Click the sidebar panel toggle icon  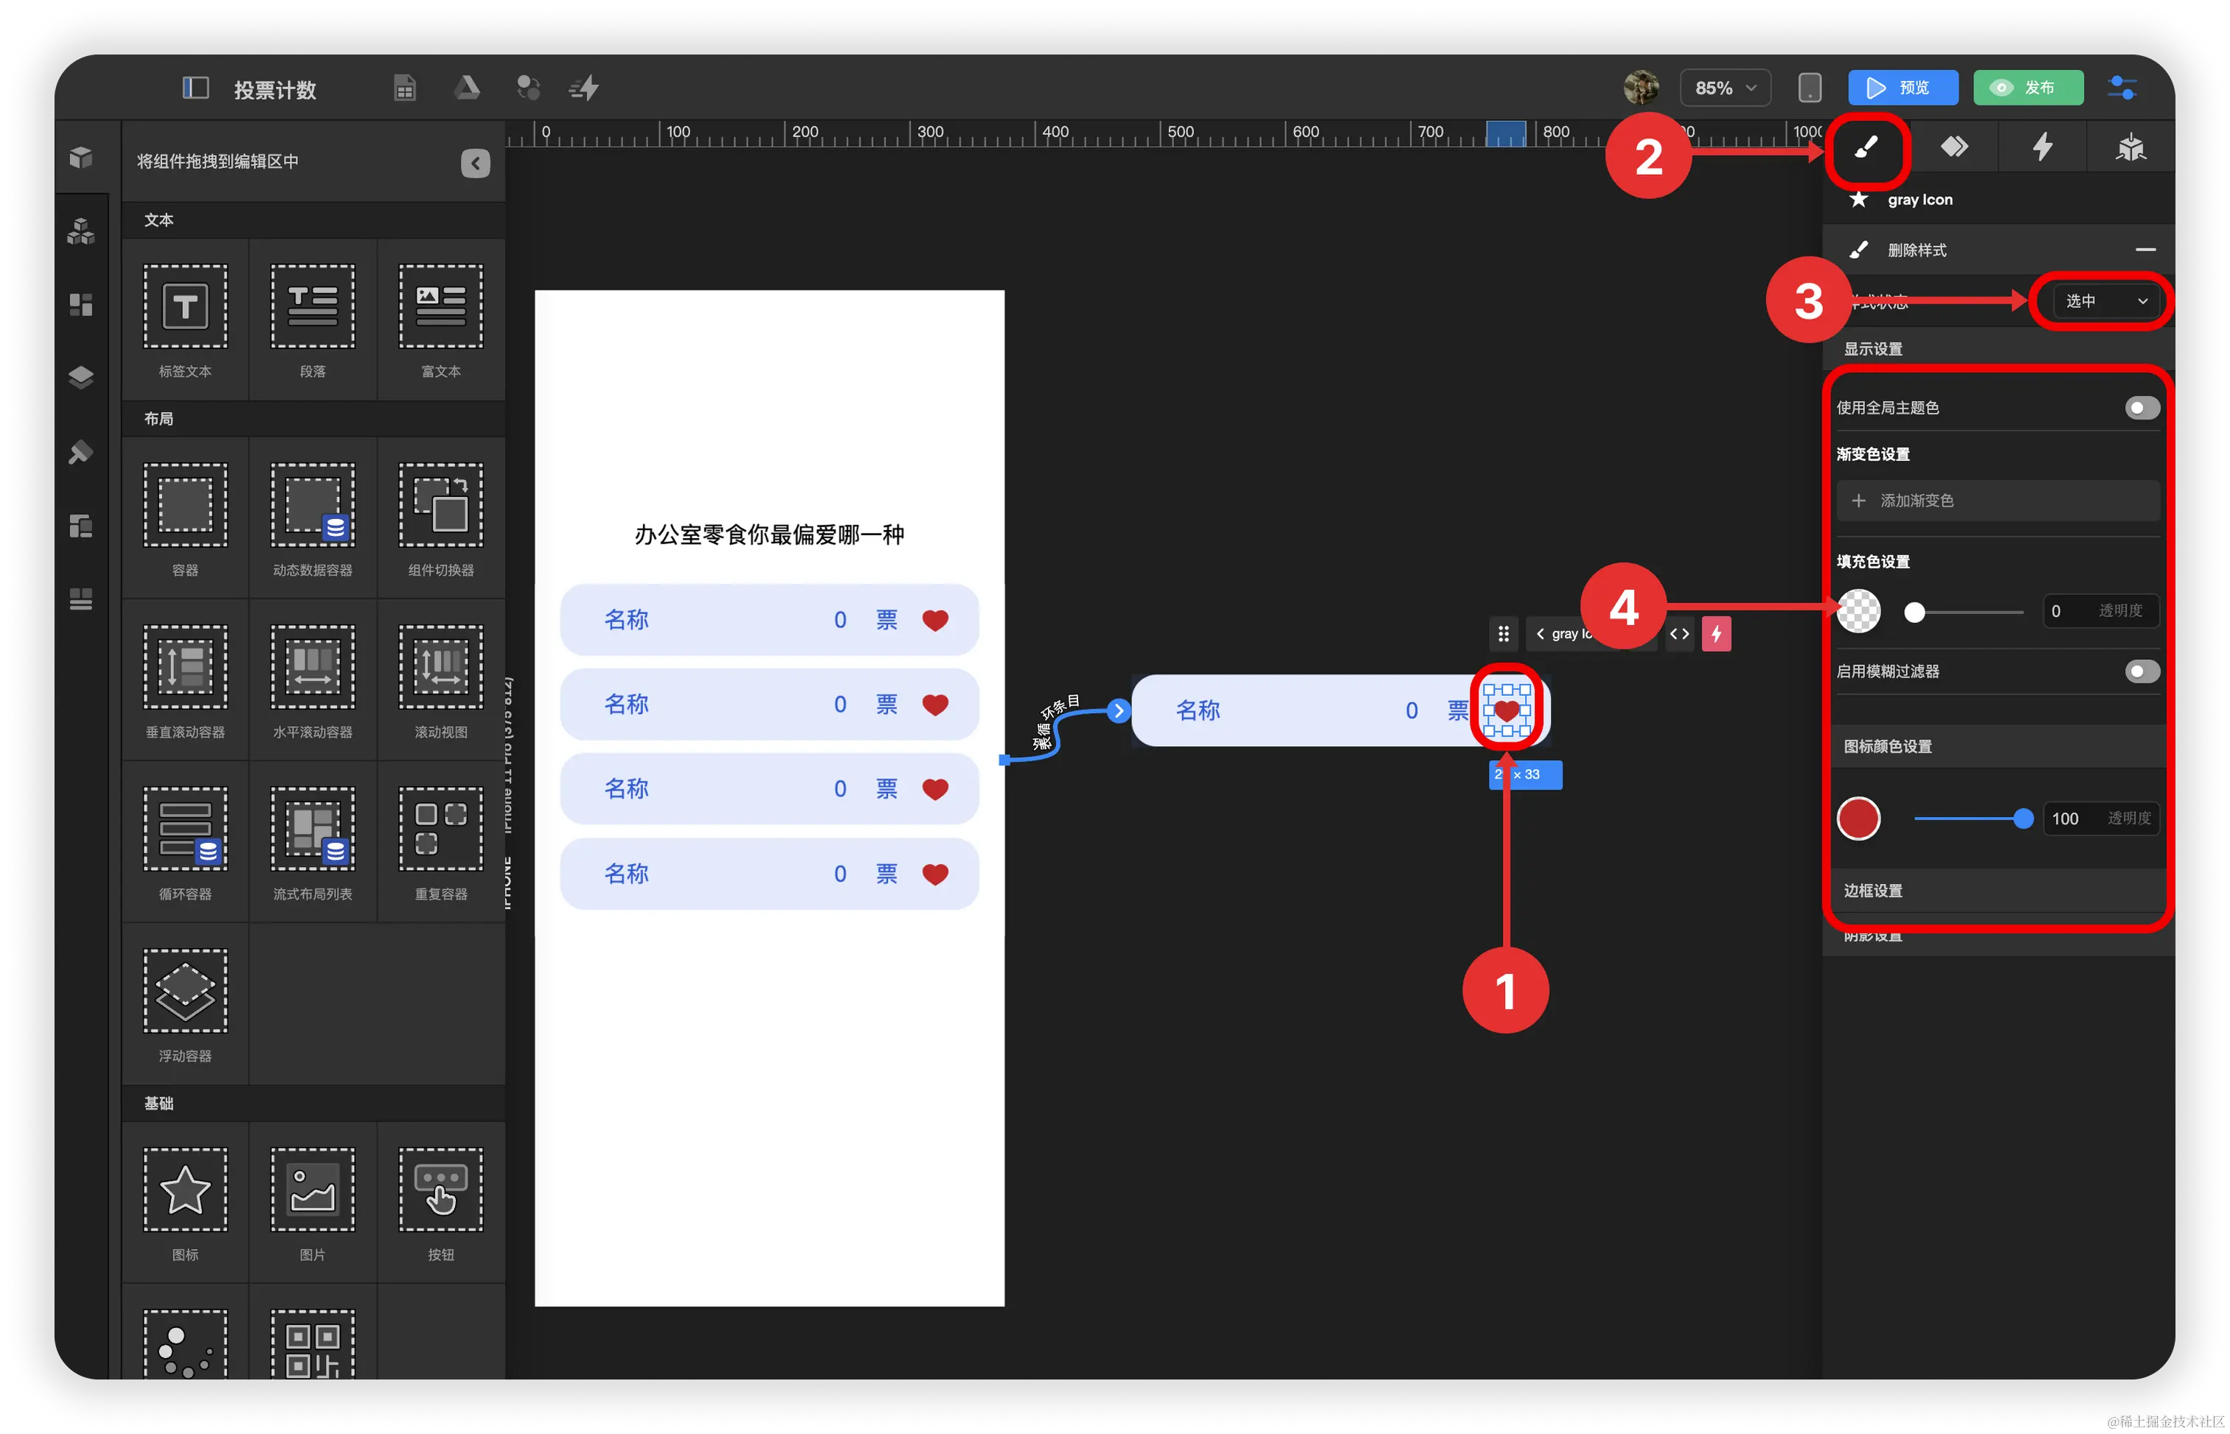click(195, 88)
